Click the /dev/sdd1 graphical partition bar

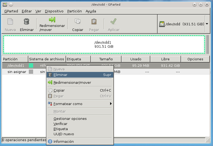coord(104,44)
